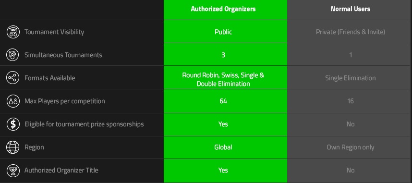Click the share icon for Formats Available
This screenshot has width=412, height=183.
(x=13, y=78)
